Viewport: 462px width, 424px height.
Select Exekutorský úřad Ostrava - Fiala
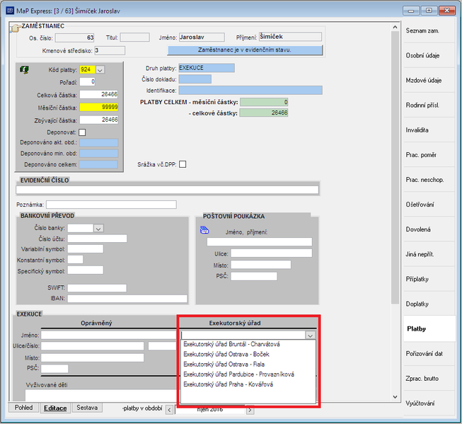224,364
